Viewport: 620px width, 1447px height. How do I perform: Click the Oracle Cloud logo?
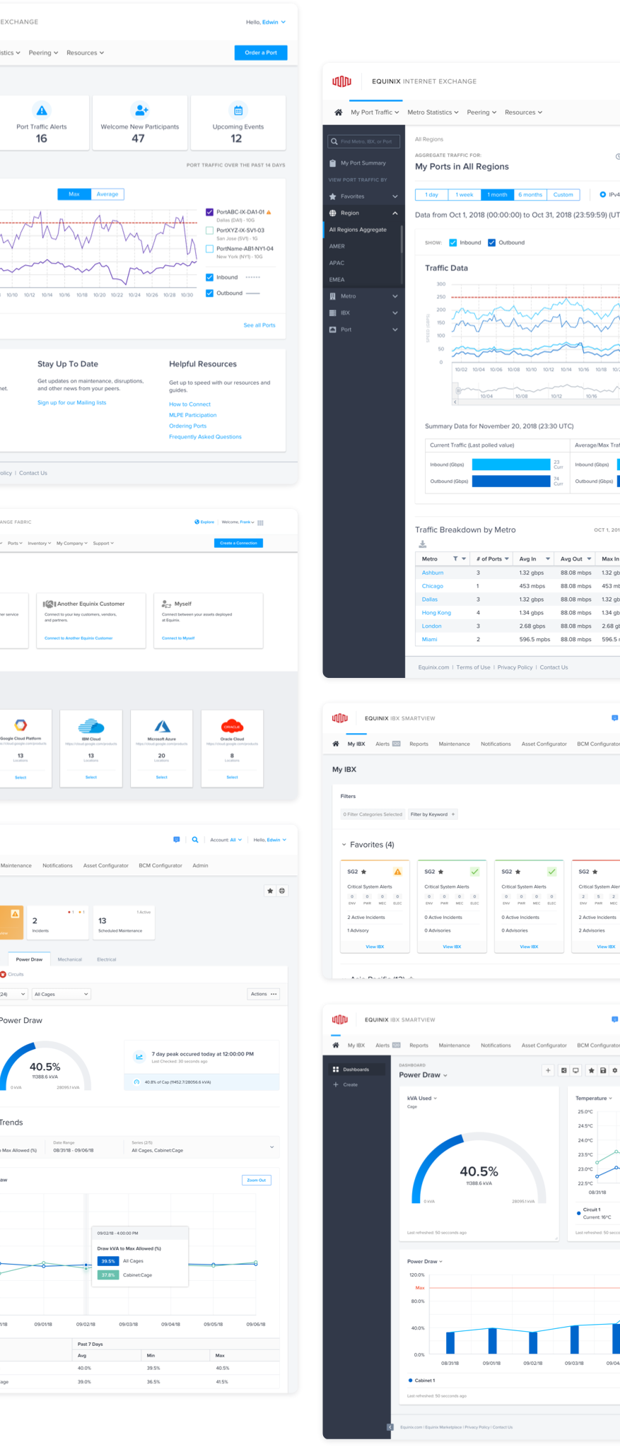(x=232, y=726)
